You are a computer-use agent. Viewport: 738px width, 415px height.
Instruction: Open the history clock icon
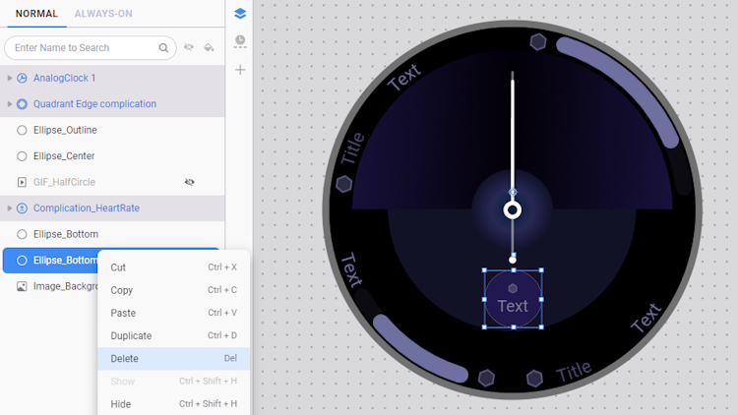click(240, 41)
